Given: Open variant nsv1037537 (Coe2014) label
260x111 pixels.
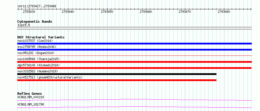Looking at the screenshot, I should (x=35, y=41).
